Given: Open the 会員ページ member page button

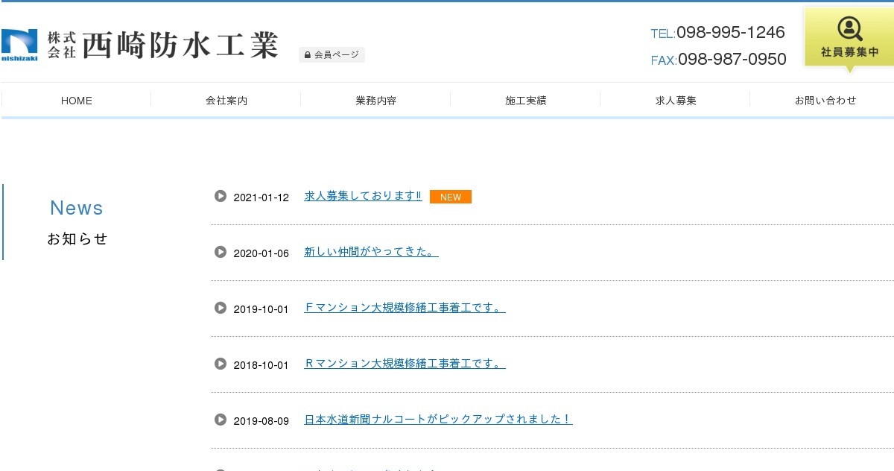Looking at the screenshot, I should pyautogui.click(x=332, y=54).
